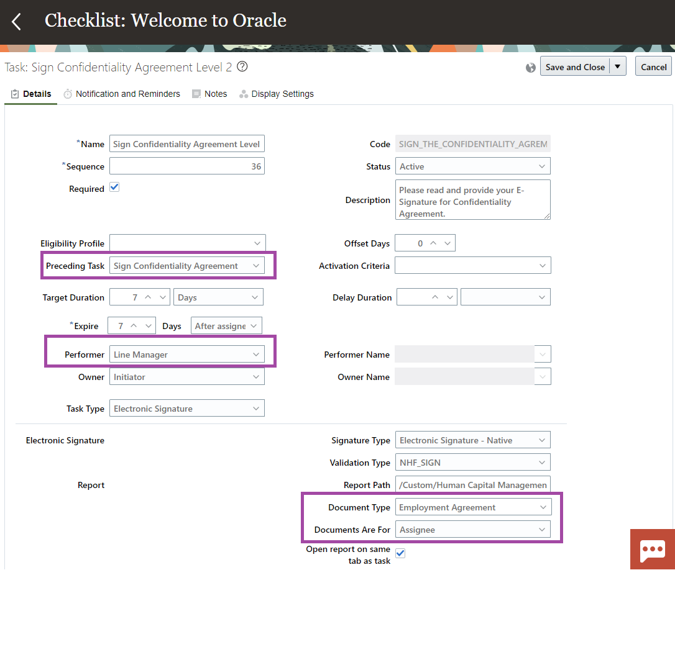This screenshot has width=675, height=647.
Task: Toggle the Required checkbox
Action: click(x=114, y=187)
